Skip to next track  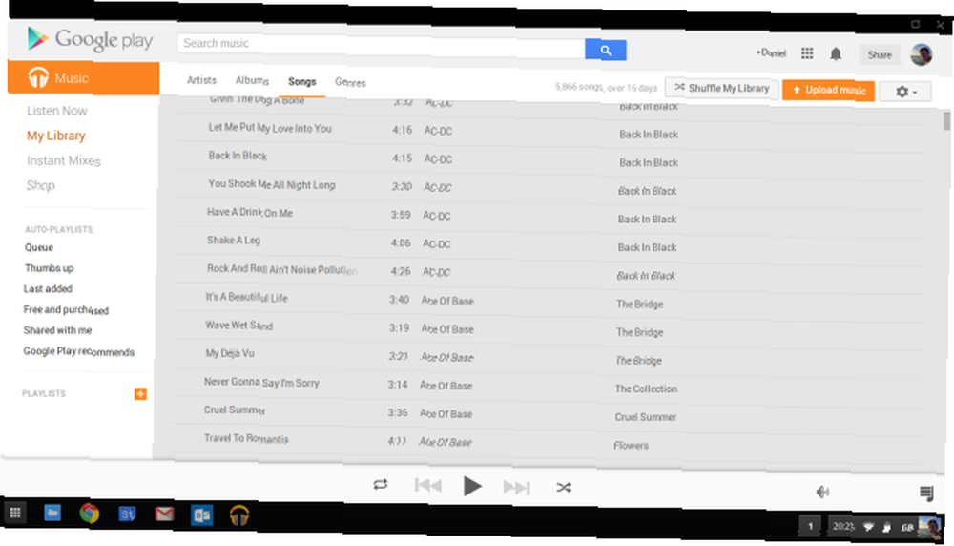516,487
